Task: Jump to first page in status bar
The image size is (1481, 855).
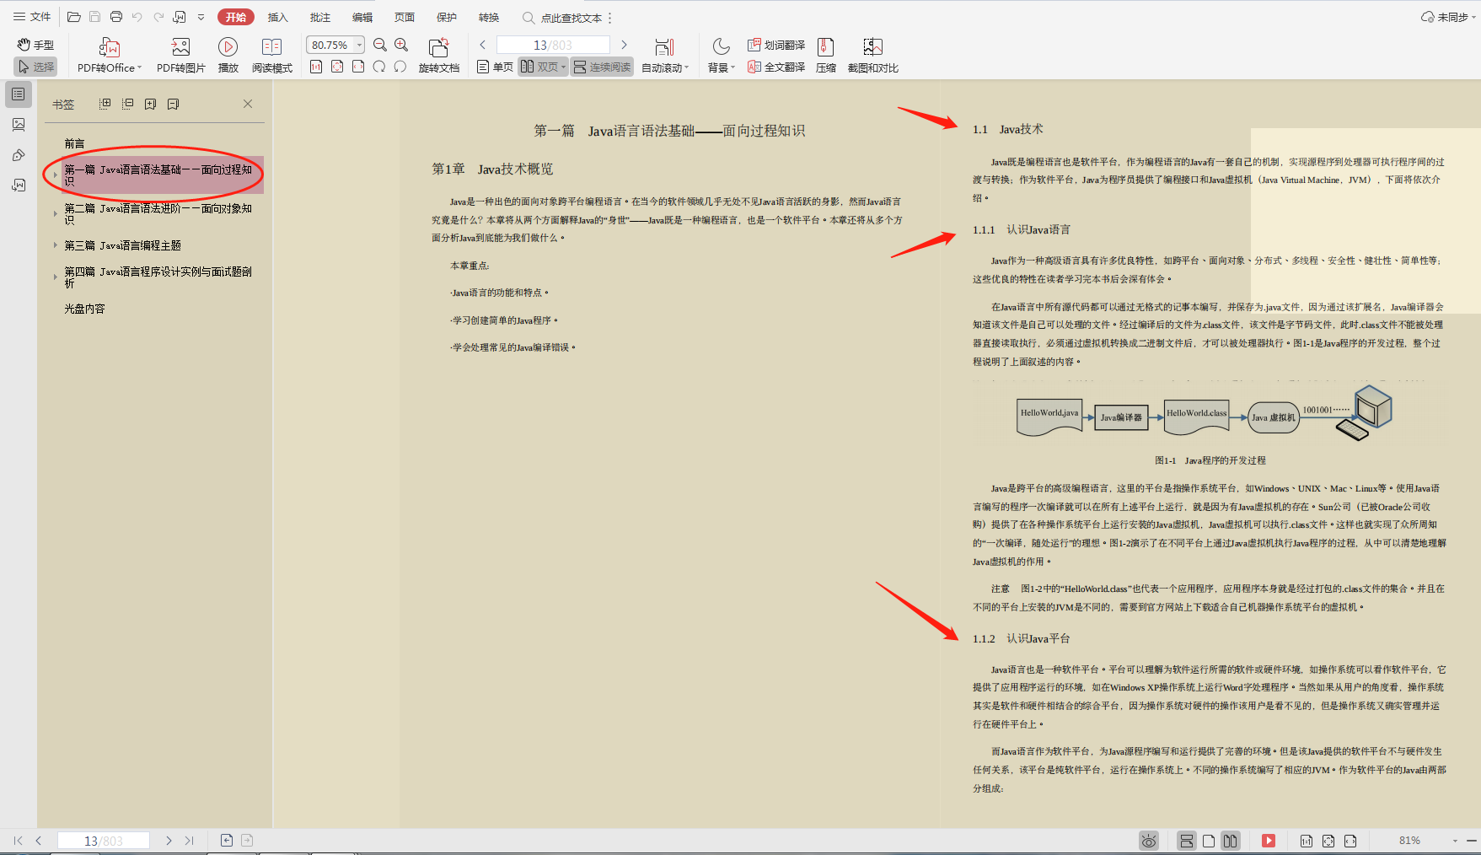Action: coord(19,841)
